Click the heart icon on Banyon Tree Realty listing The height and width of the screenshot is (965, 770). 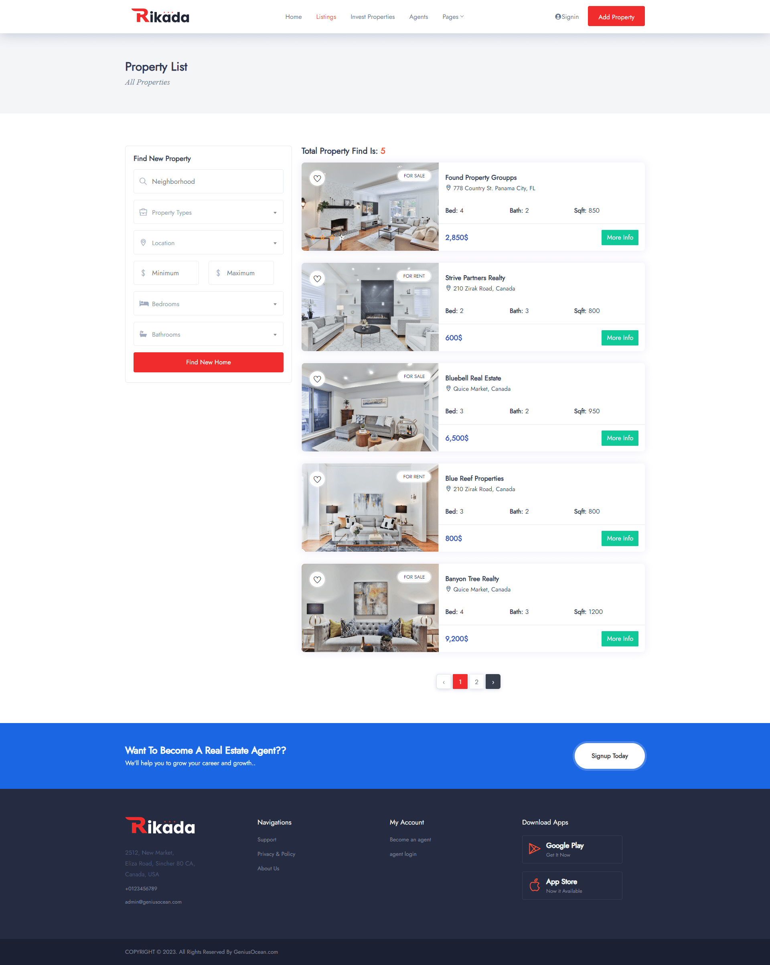click(x=317, y=579)
